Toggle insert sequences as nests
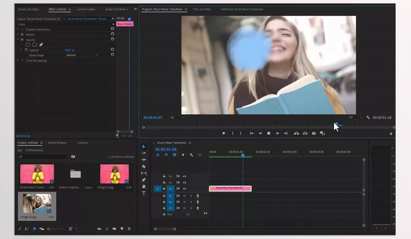 [x=158, y=155]
